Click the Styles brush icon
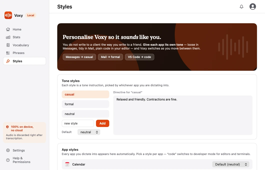The image size is (265, 170). click(8, 61)
